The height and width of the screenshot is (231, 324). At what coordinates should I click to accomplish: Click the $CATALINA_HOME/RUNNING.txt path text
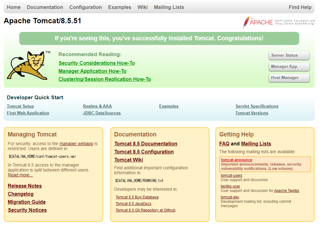[x=139, y=181]
